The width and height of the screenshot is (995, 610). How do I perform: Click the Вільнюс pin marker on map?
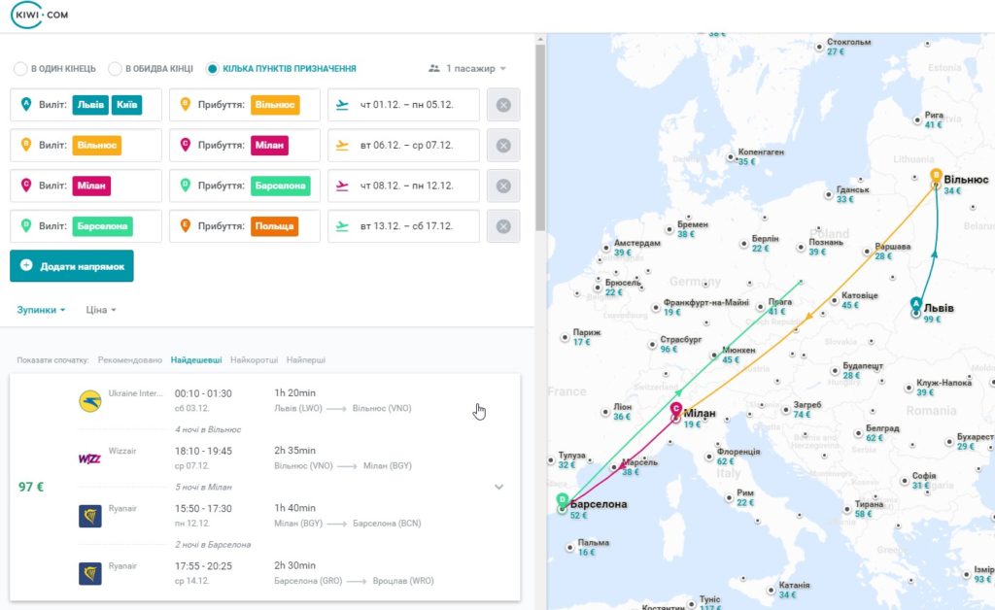pyautogui.click(x=936, y=176)
